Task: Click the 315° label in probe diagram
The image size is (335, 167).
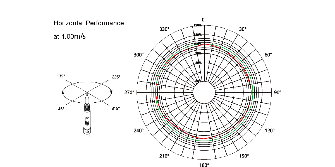Action: 116,109
